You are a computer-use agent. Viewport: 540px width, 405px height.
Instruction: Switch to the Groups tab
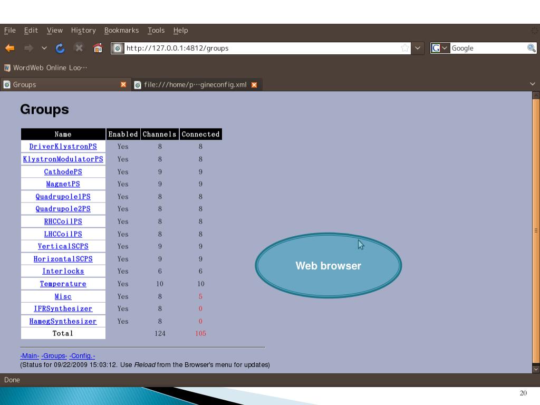click(x=65, y=85)
